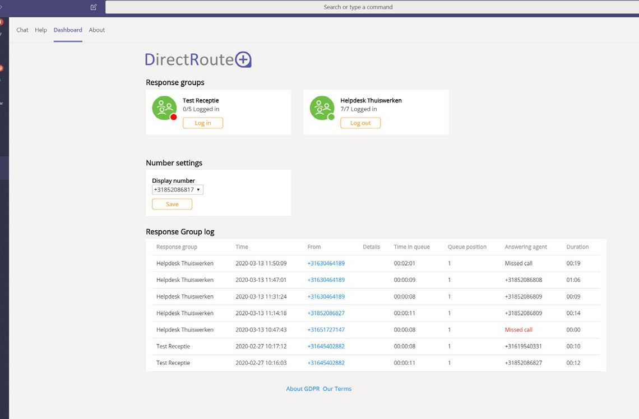Open the Display number dropdown
Viewport: 639px width, 419px height.
click(x=178, y=190)
